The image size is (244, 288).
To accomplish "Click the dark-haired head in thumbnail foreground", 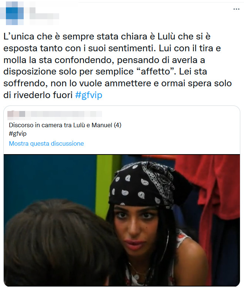I will point(61,244).
